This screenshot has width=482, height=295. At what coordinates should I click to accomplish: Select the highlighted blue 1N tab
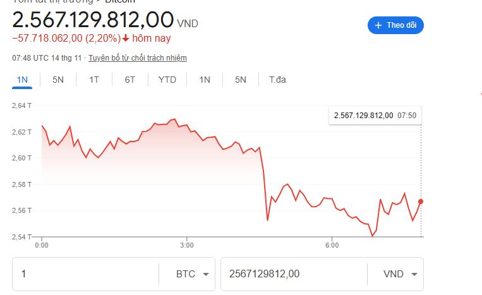tap(23, 80)
